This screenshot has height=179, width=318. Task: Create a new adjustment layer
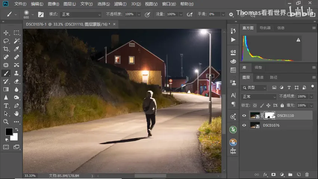[282, 175]
